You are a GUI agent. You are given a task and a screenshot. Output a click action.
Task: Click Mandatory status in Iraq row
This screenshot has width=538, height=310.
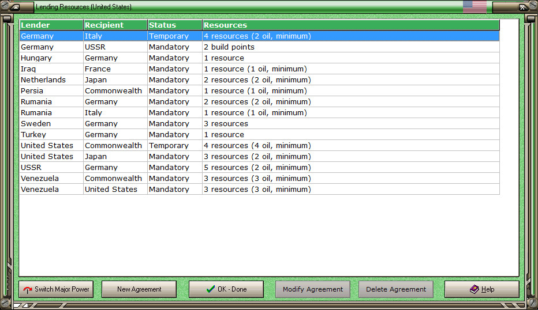(175, 69)
